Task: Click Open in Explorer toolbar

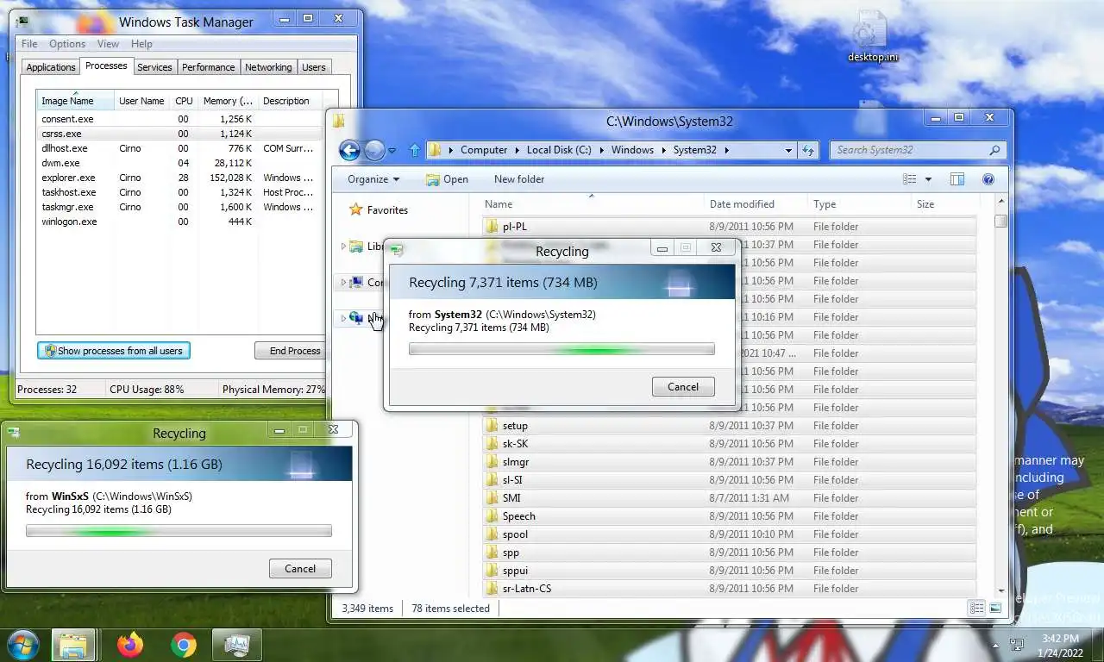Action: click(447, 179)
